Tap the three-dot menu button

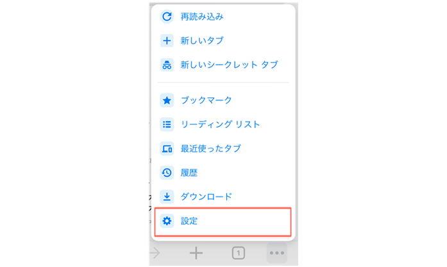coord(277,253)
